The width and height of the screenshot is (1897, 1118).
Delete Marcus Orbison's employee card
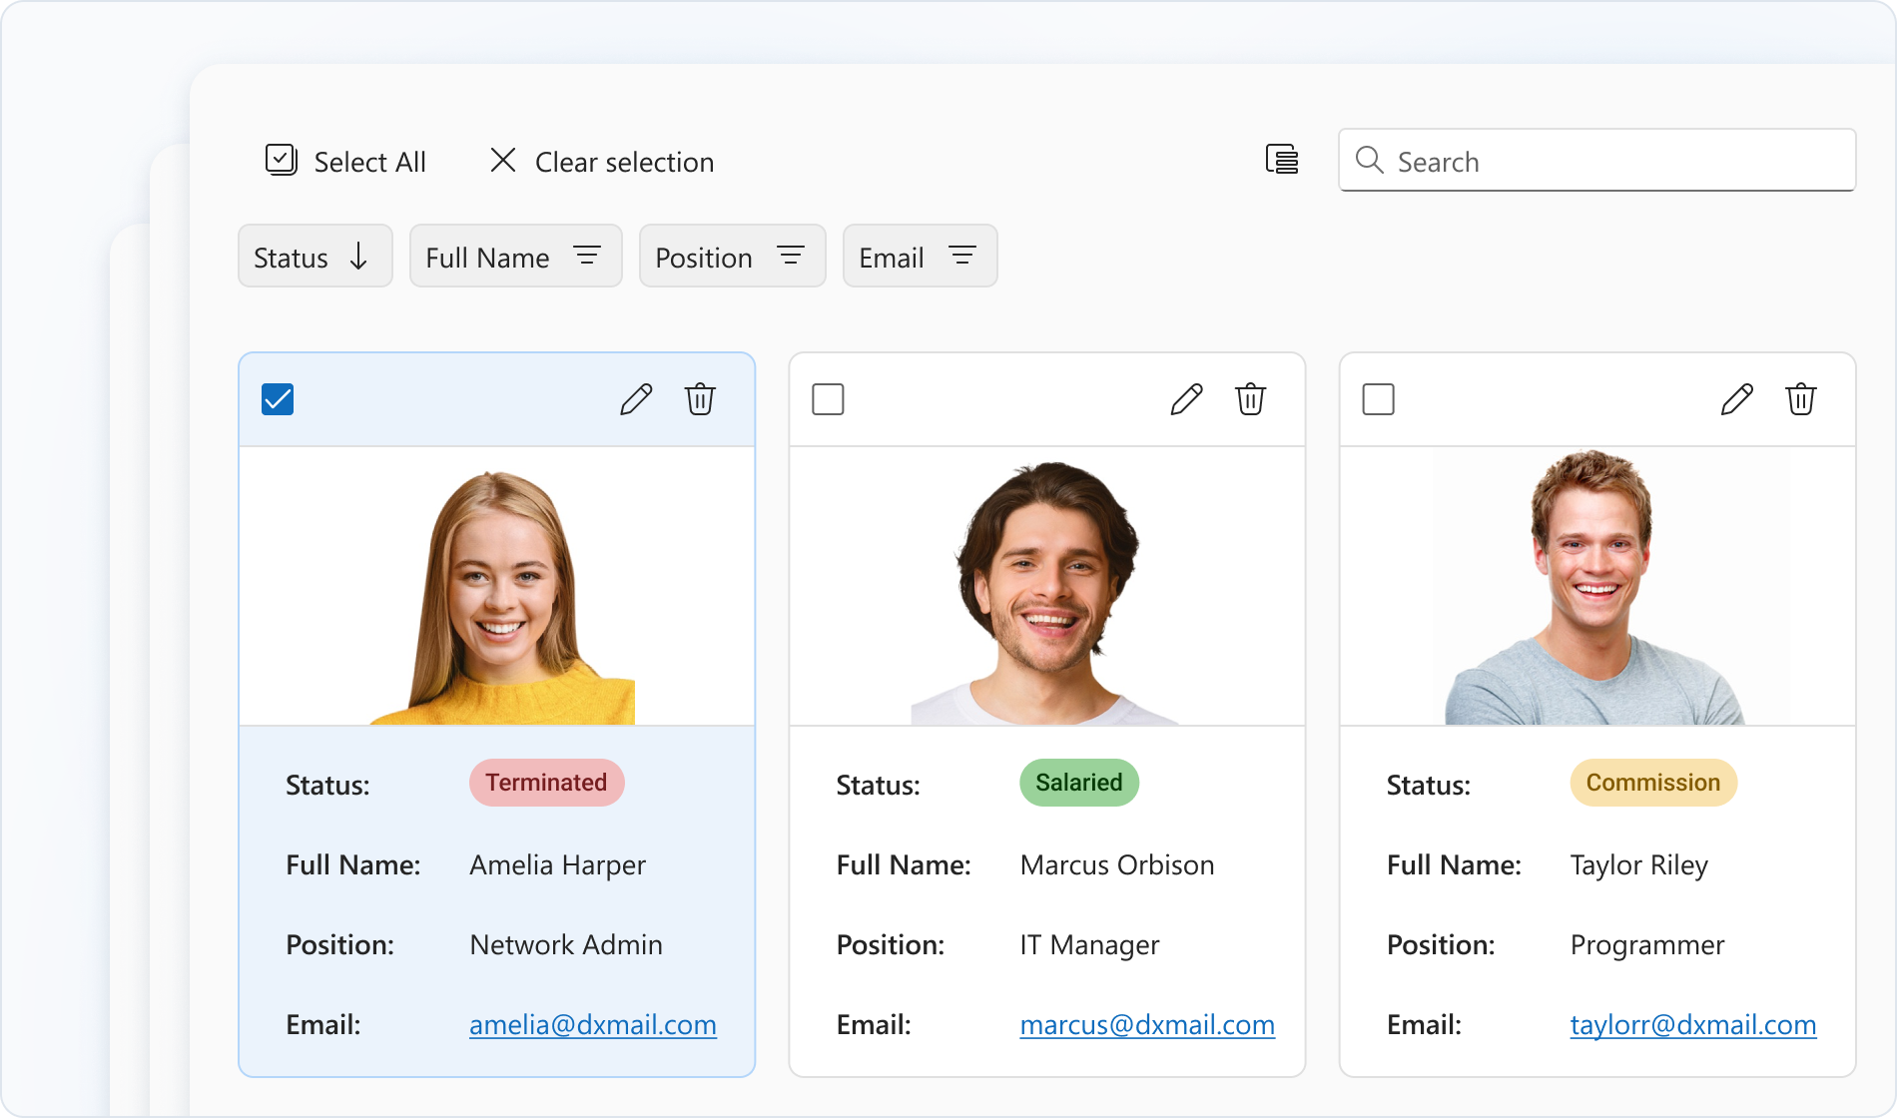(x=1250, y=399)
